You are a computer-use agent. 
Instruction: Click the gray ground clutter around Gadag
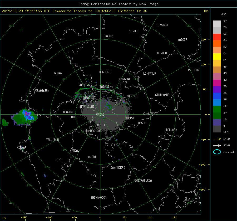104,115
